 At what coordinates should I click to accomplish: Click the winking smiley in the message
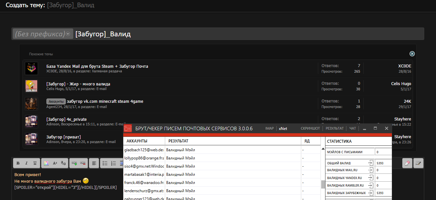(86, 181)
